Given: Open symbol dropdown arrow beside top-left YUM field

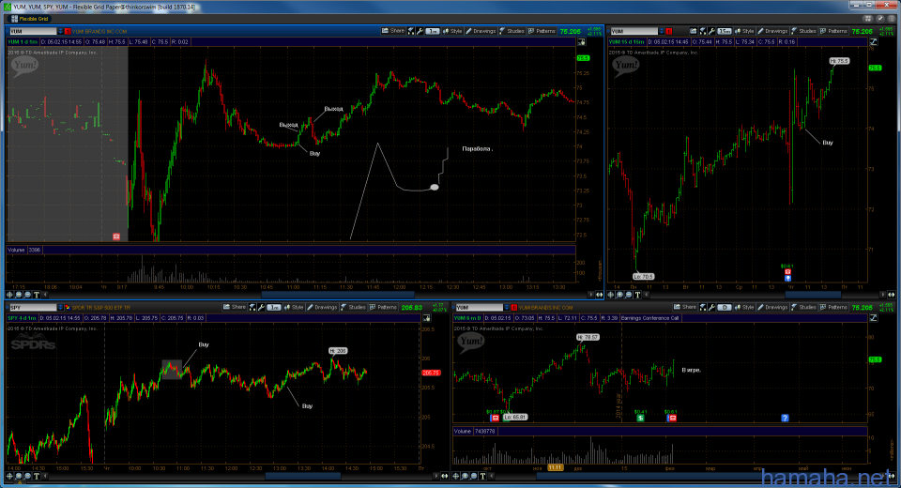Looking at the screenshot, I should (x=60, y=31).
